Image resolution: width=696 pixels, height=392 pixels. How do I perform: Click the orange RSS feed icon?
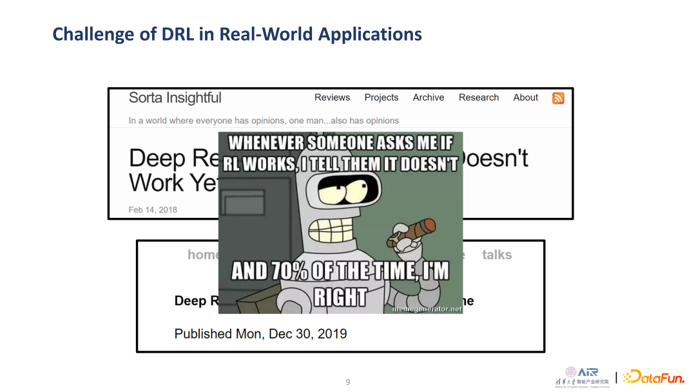click(558, 98)
